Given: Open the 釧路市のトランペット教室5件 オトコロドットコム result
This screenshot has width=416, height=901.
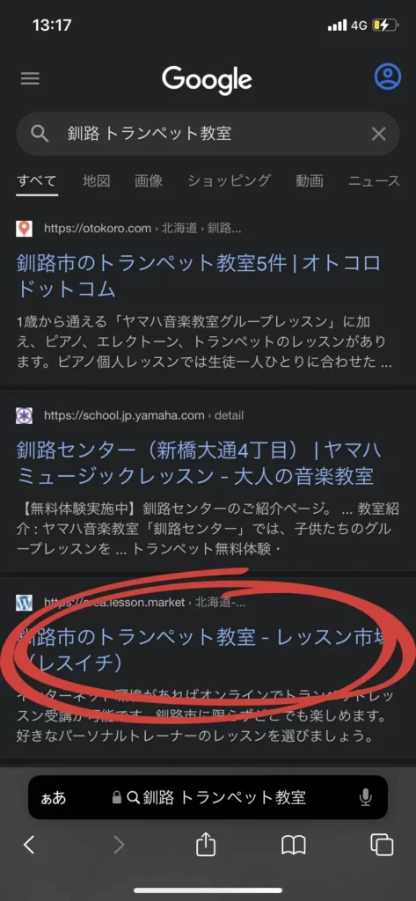Looking at the screenshot, I should (199, 275).
